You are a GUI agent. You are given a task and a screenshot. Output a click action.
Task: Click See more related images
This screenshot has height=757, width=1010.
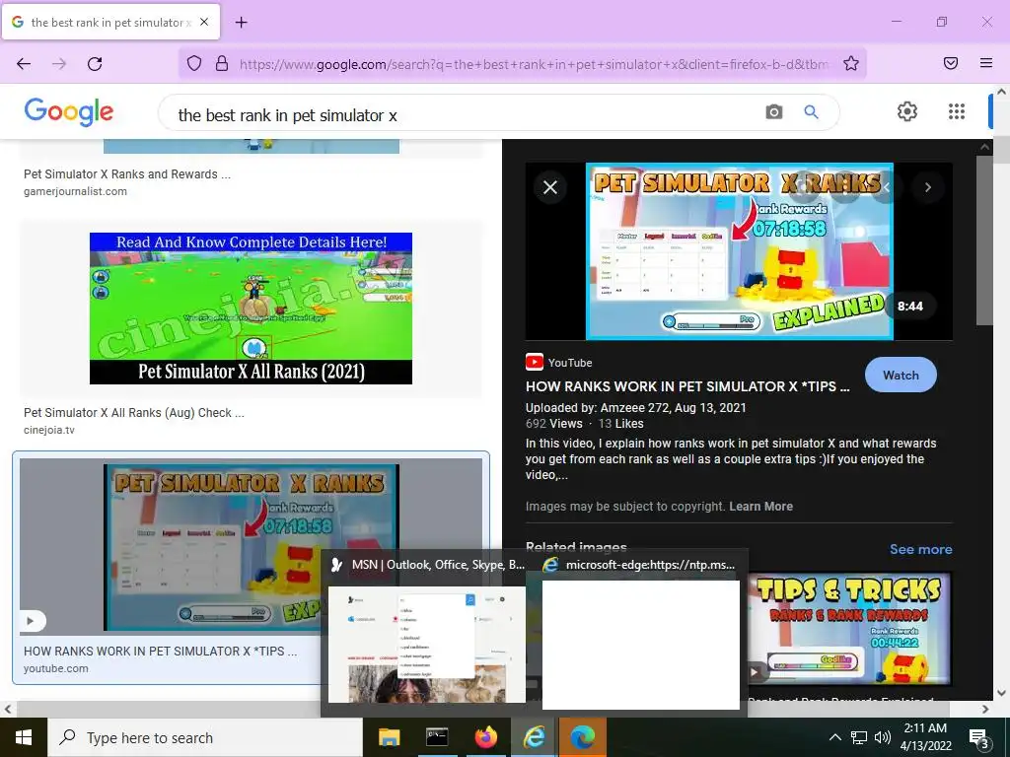pyautogui.click(x=920, y=549)
